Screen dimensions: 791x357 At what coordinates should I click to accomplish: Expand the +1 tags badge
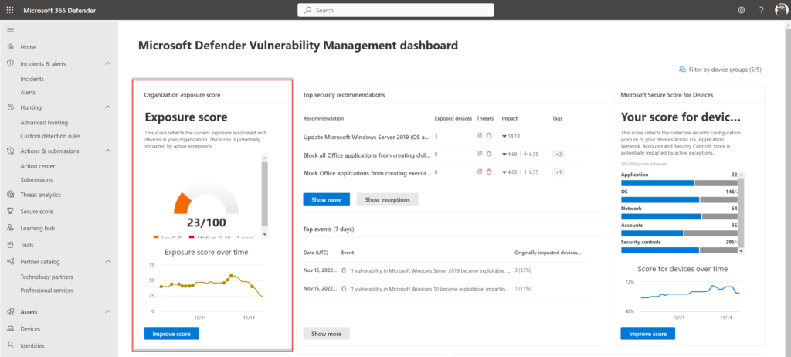pos(558,172)
